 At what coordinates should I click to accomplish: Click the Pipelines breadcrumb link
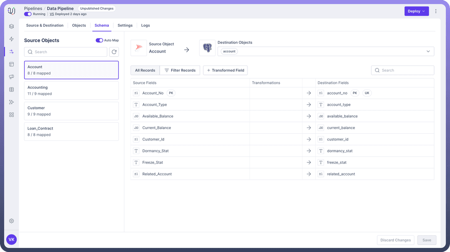(x=33, y=8)
